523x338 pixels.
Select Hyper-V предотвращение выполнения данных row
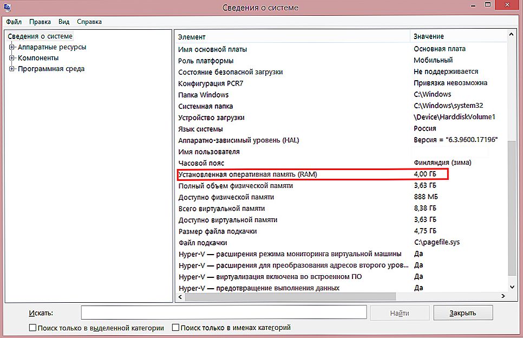(x=341, y=288)
